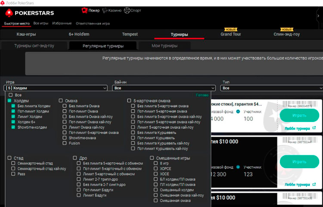Open the Избранные menu item
Viewport: 323px width, 207px height.
(x=62, y=23)
